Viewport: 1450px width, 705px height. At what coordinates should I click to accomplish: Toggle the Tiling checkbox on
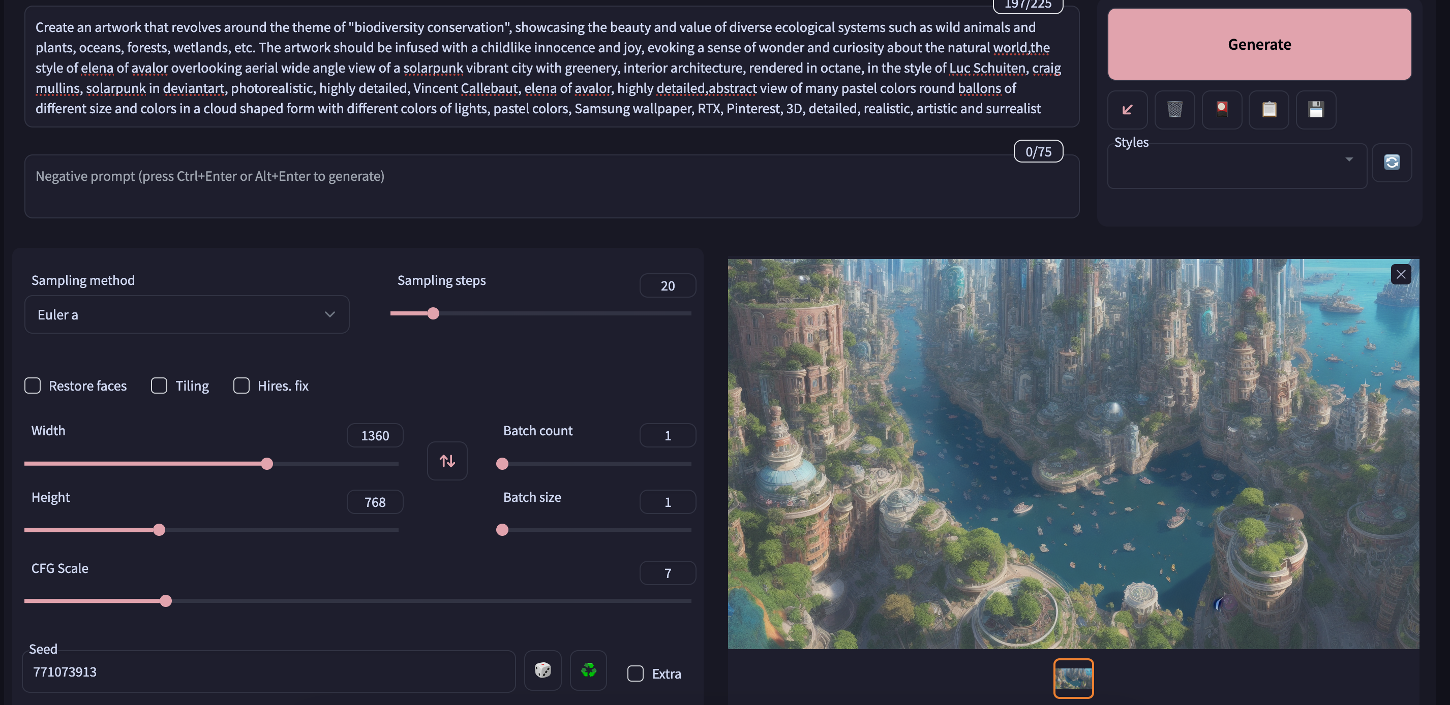(159, 384)
